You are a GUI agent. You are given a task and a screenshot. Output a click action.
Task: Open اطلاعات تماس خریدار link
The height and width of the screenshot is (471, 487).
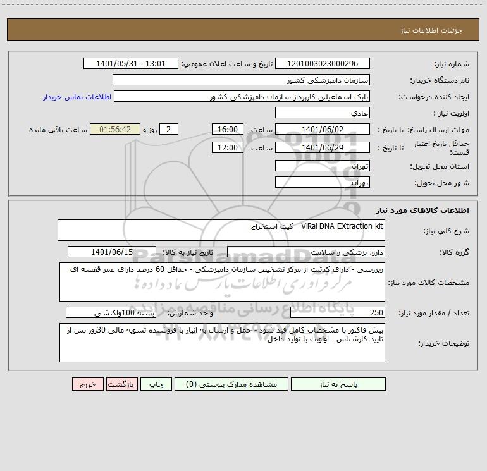tap(77, 97)
